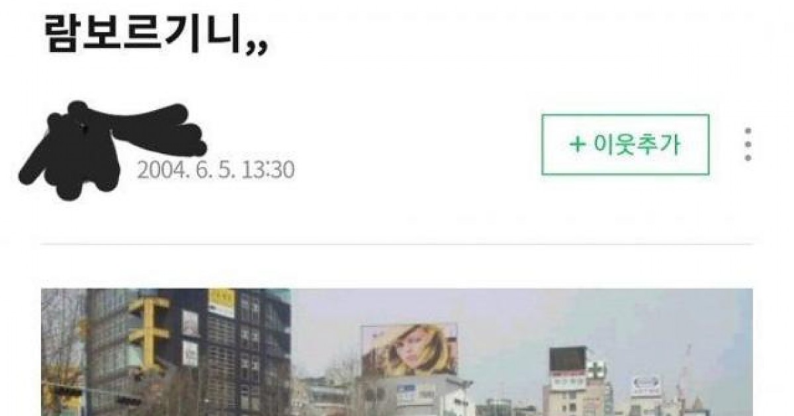Open the street photo thumbnail
Screen dimensions: 794x416
coord(397,352)
